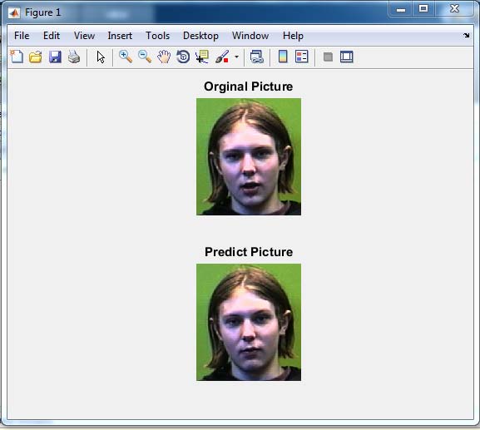Image resolution: width=480 pixels, height=430 pixels.
Task: Open the Tools menu
Action: [x=158, y=36]
